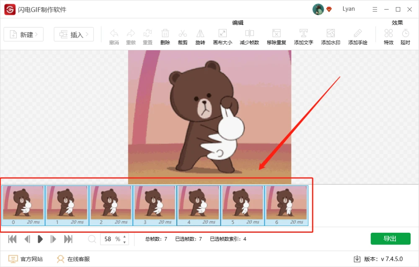Select frame 6 thumbnail
The height and width of the screenshot is (267, 419).
pos(287,205)
